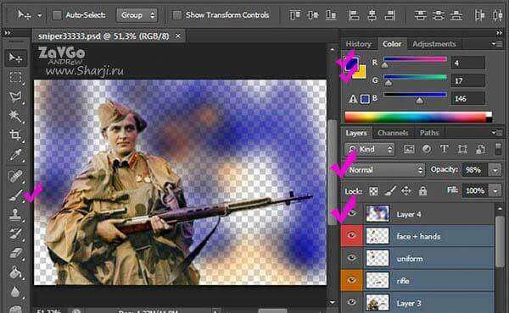The image size is (509, 313).
Task: Select the Crop tool
Action: (15, 135)
